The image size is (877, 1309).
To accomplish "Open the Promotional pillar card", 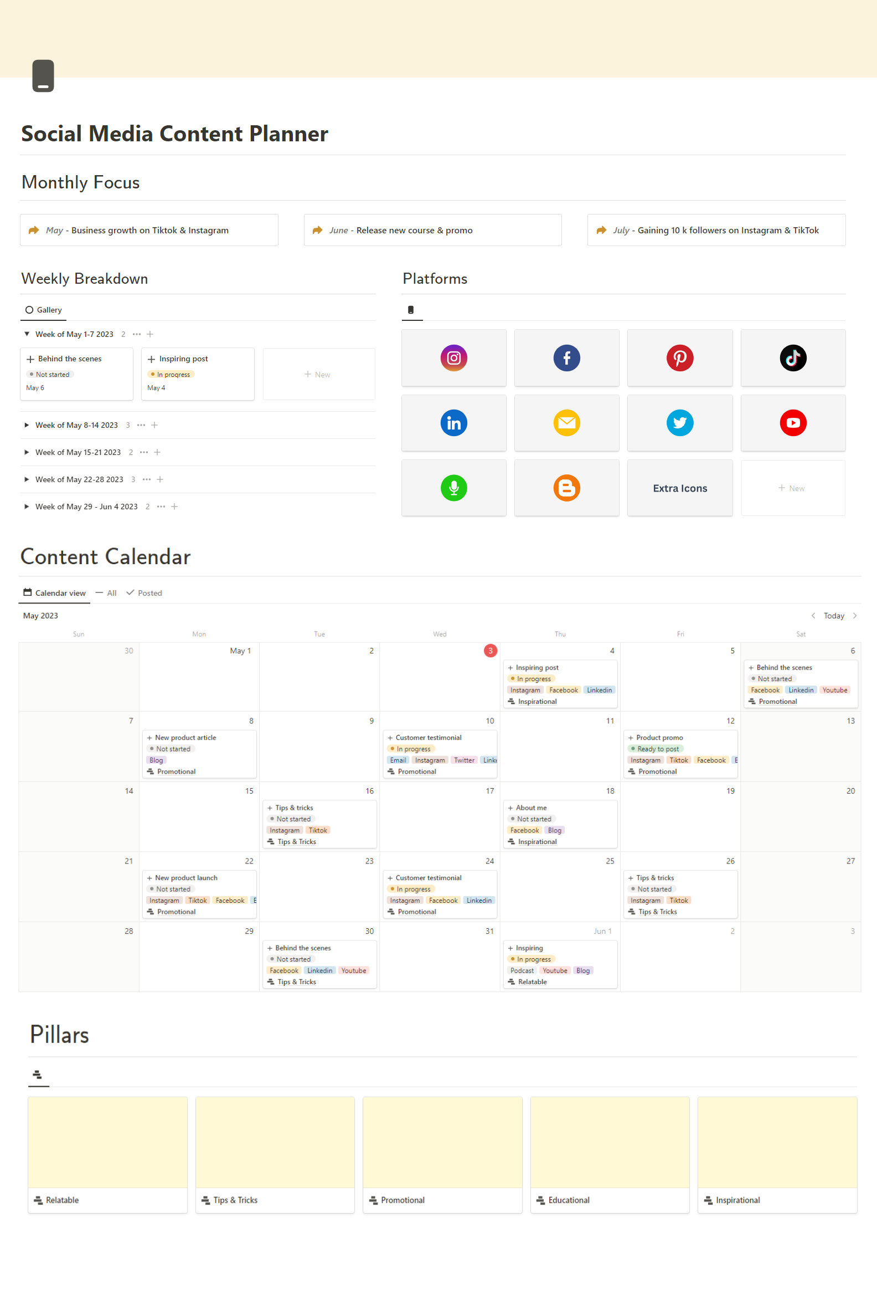I will [442, 1154].
